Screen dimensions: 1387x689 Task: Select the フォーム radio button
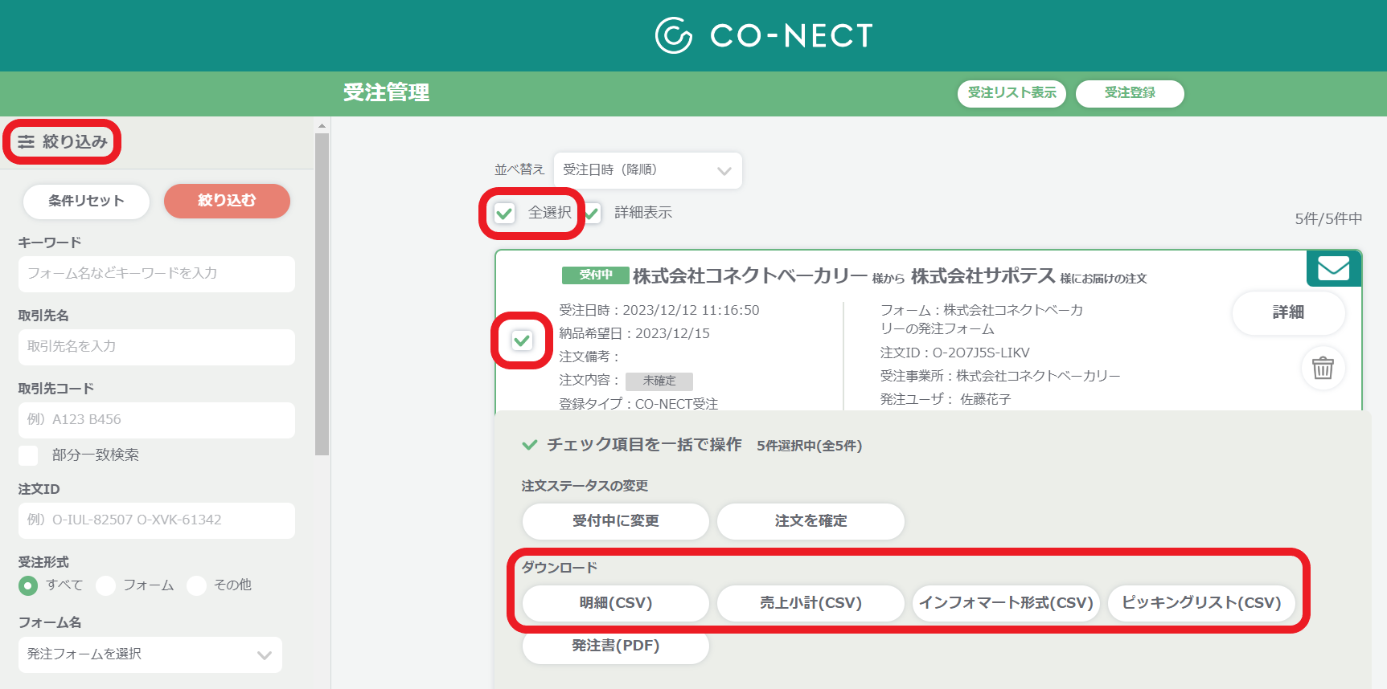coord(105,585)
